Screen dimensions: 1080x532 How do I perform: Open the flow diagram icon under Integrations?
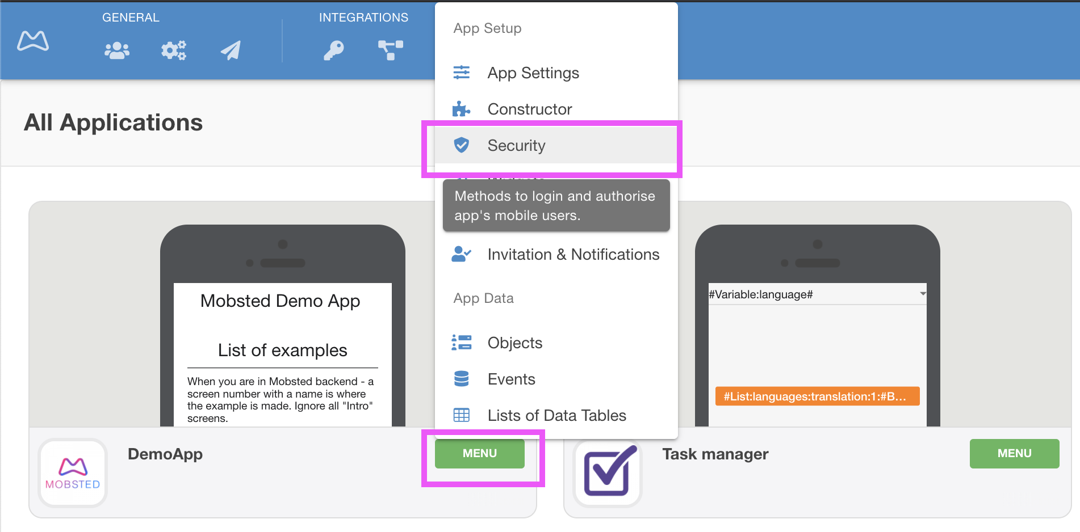(391, 50)
